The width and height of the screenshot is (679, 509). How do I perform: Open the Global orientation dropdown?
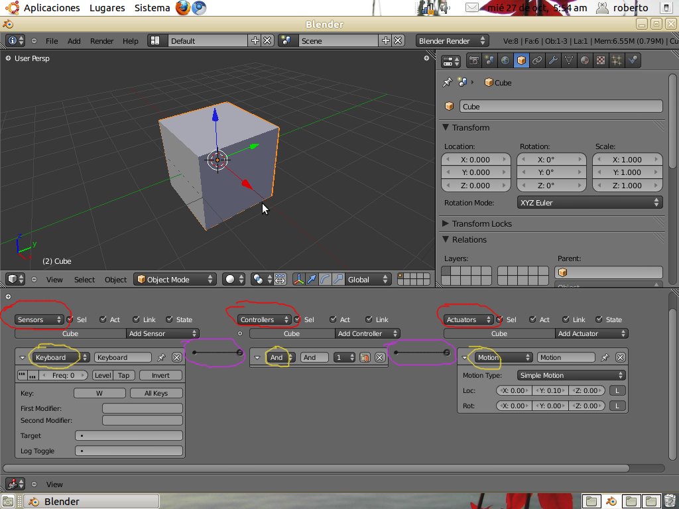368,279
